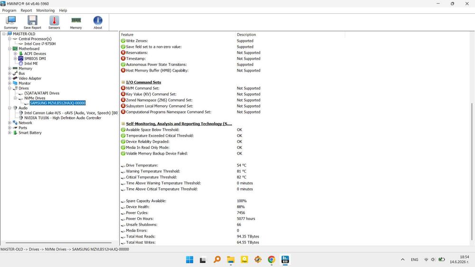
Task: Click the red X beside NVM Command Set
Action: [x=123, y=88]
